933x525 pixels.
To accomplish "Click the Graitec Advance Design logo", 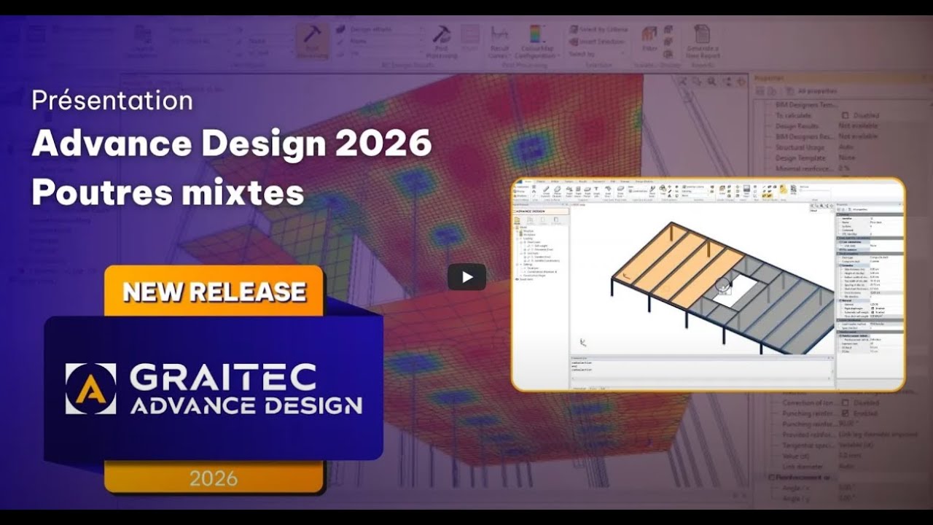I will pyautogui.click(x=214, y=389).
